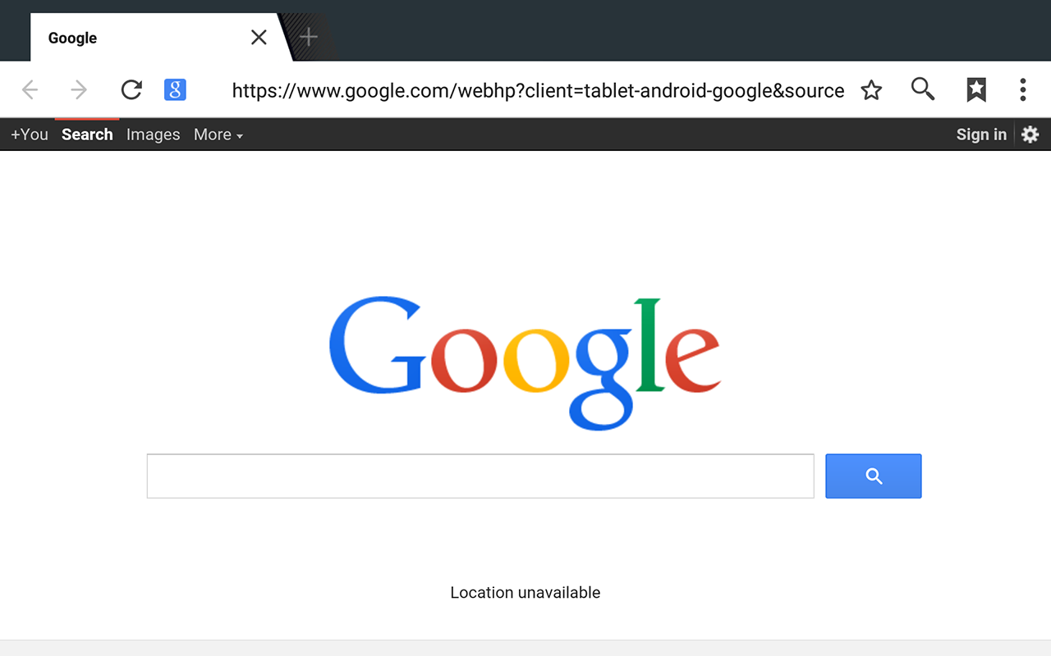Open the saved bookmarks list icon

point(975,89)
